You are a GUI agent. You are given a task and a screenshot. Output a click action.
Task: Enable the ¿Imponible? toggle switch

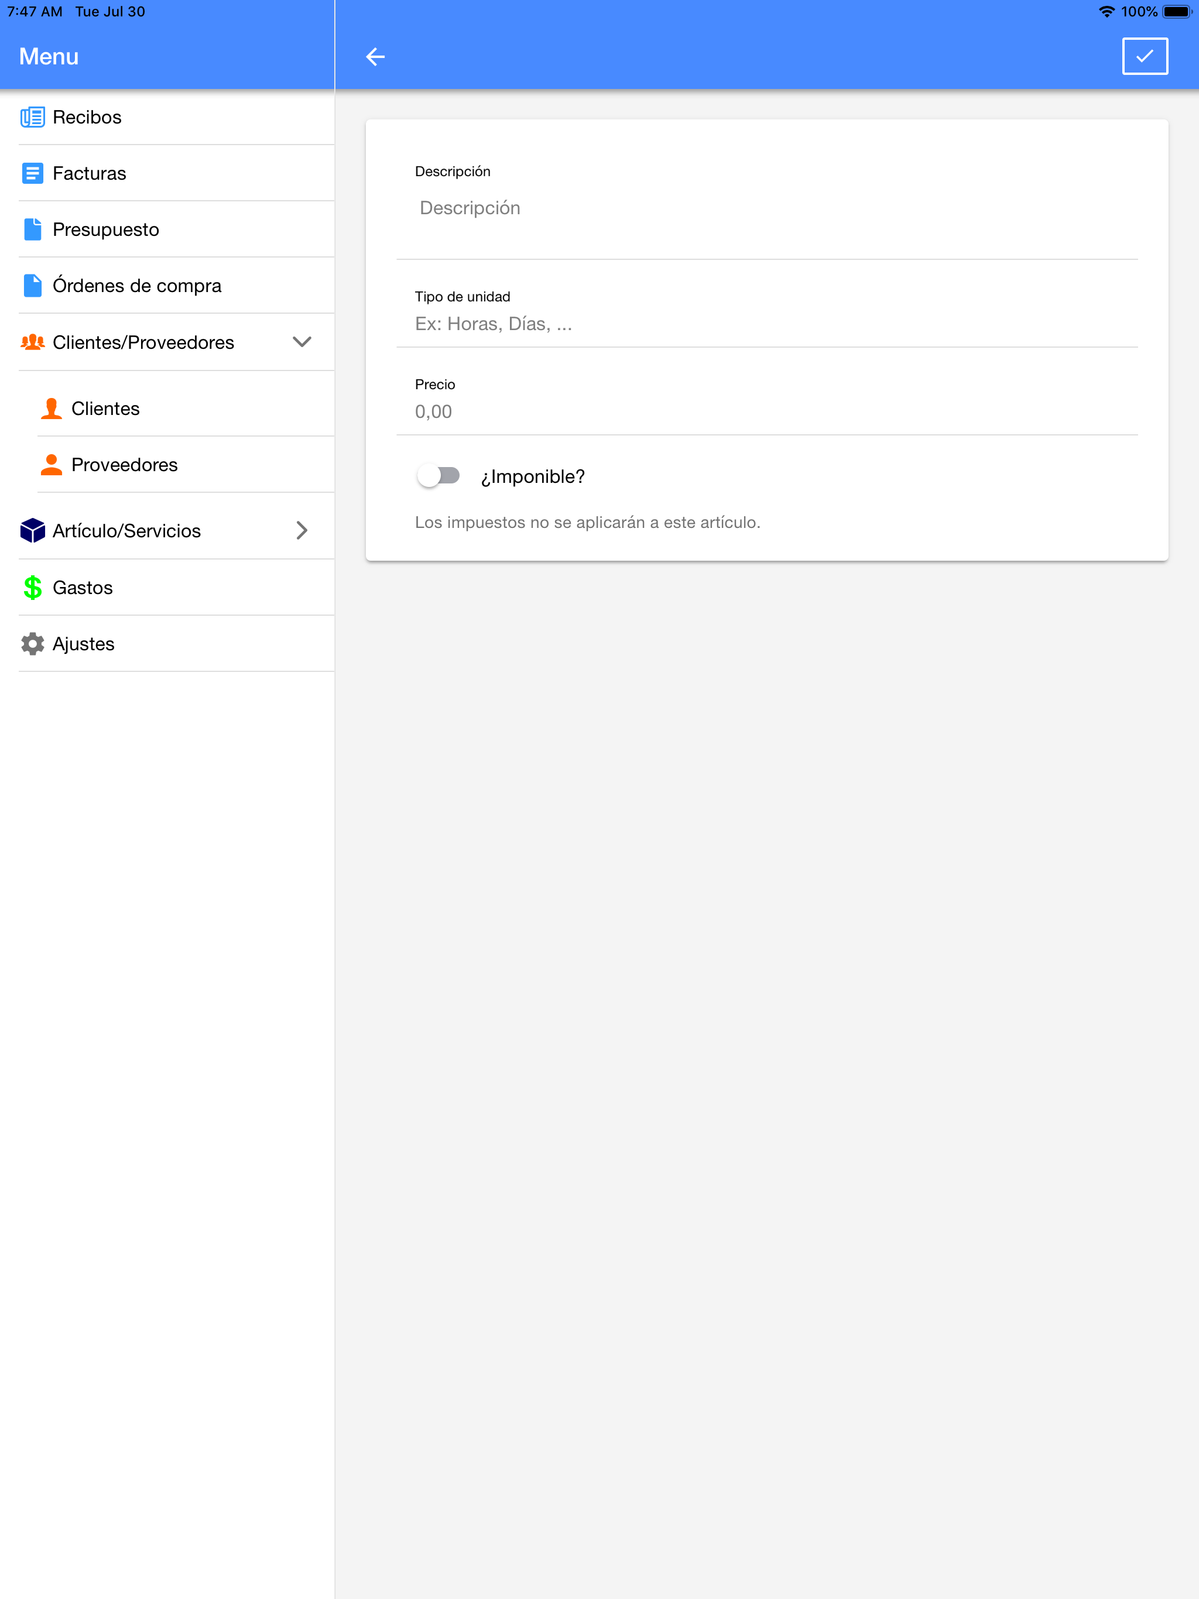coord(439,476)
